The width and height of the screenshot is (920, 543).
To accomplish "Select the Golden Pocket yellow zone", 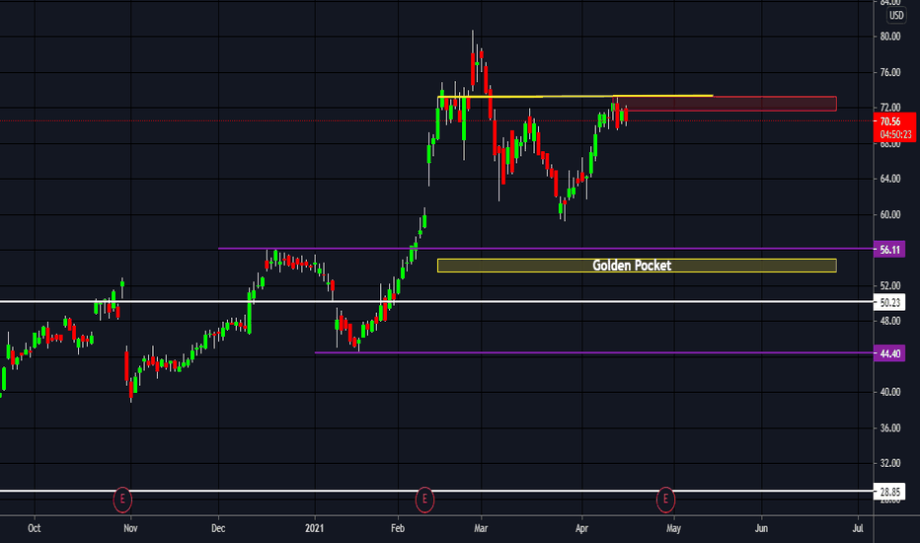I will (637, 266).
